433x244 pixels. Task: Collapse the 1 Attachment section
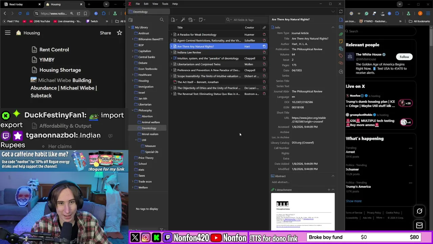(333, 190)
